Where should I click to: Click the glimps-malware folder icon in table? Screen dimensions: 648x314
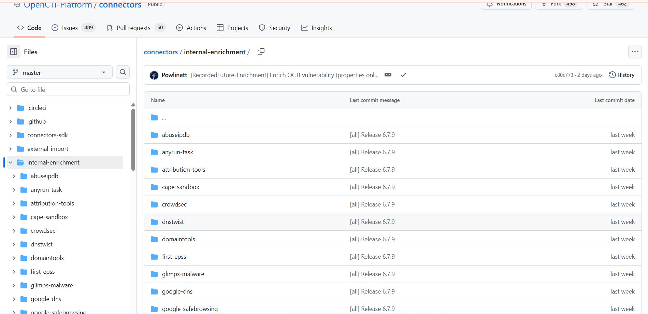coord(154,274)
